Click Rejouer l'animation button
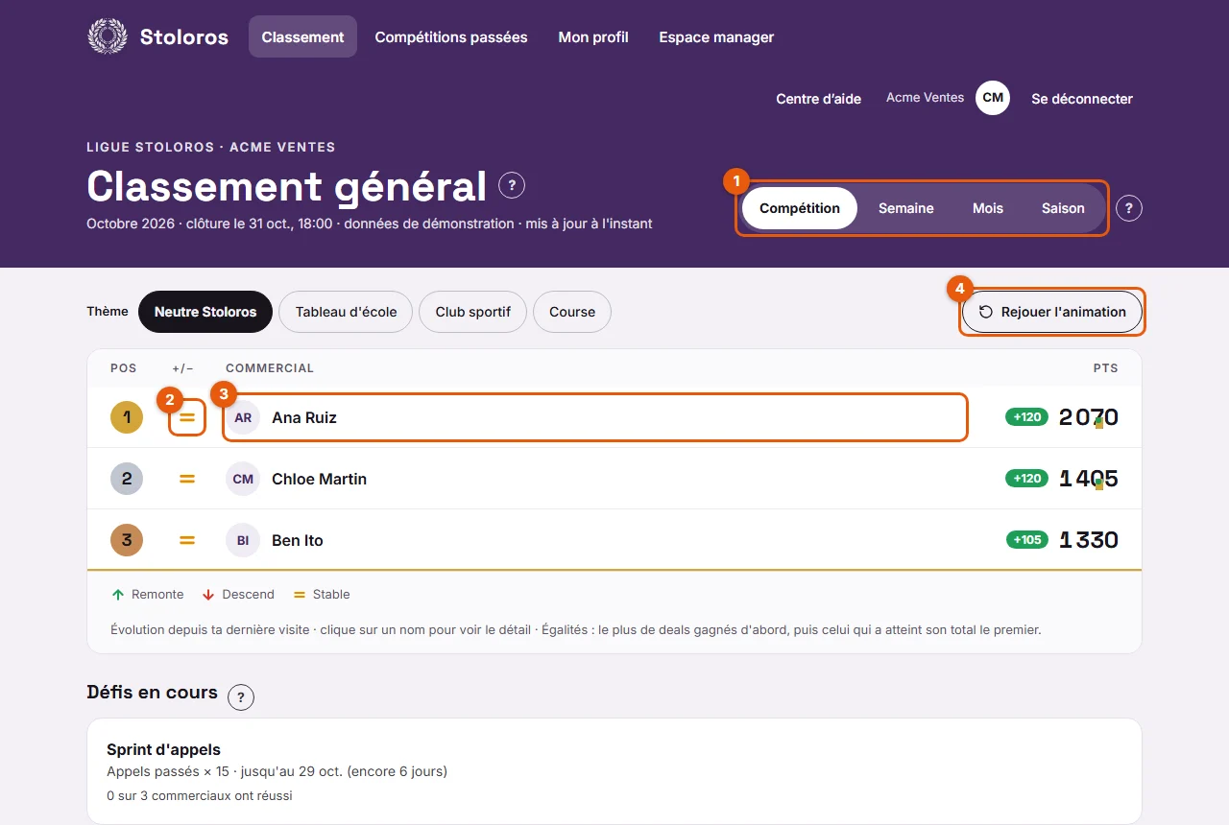Image resolution: width=1229 pixels, height=825 pixels. [x=1052, y=312]
